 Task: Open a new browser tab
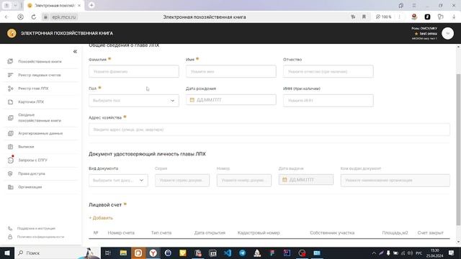point(91,5)
